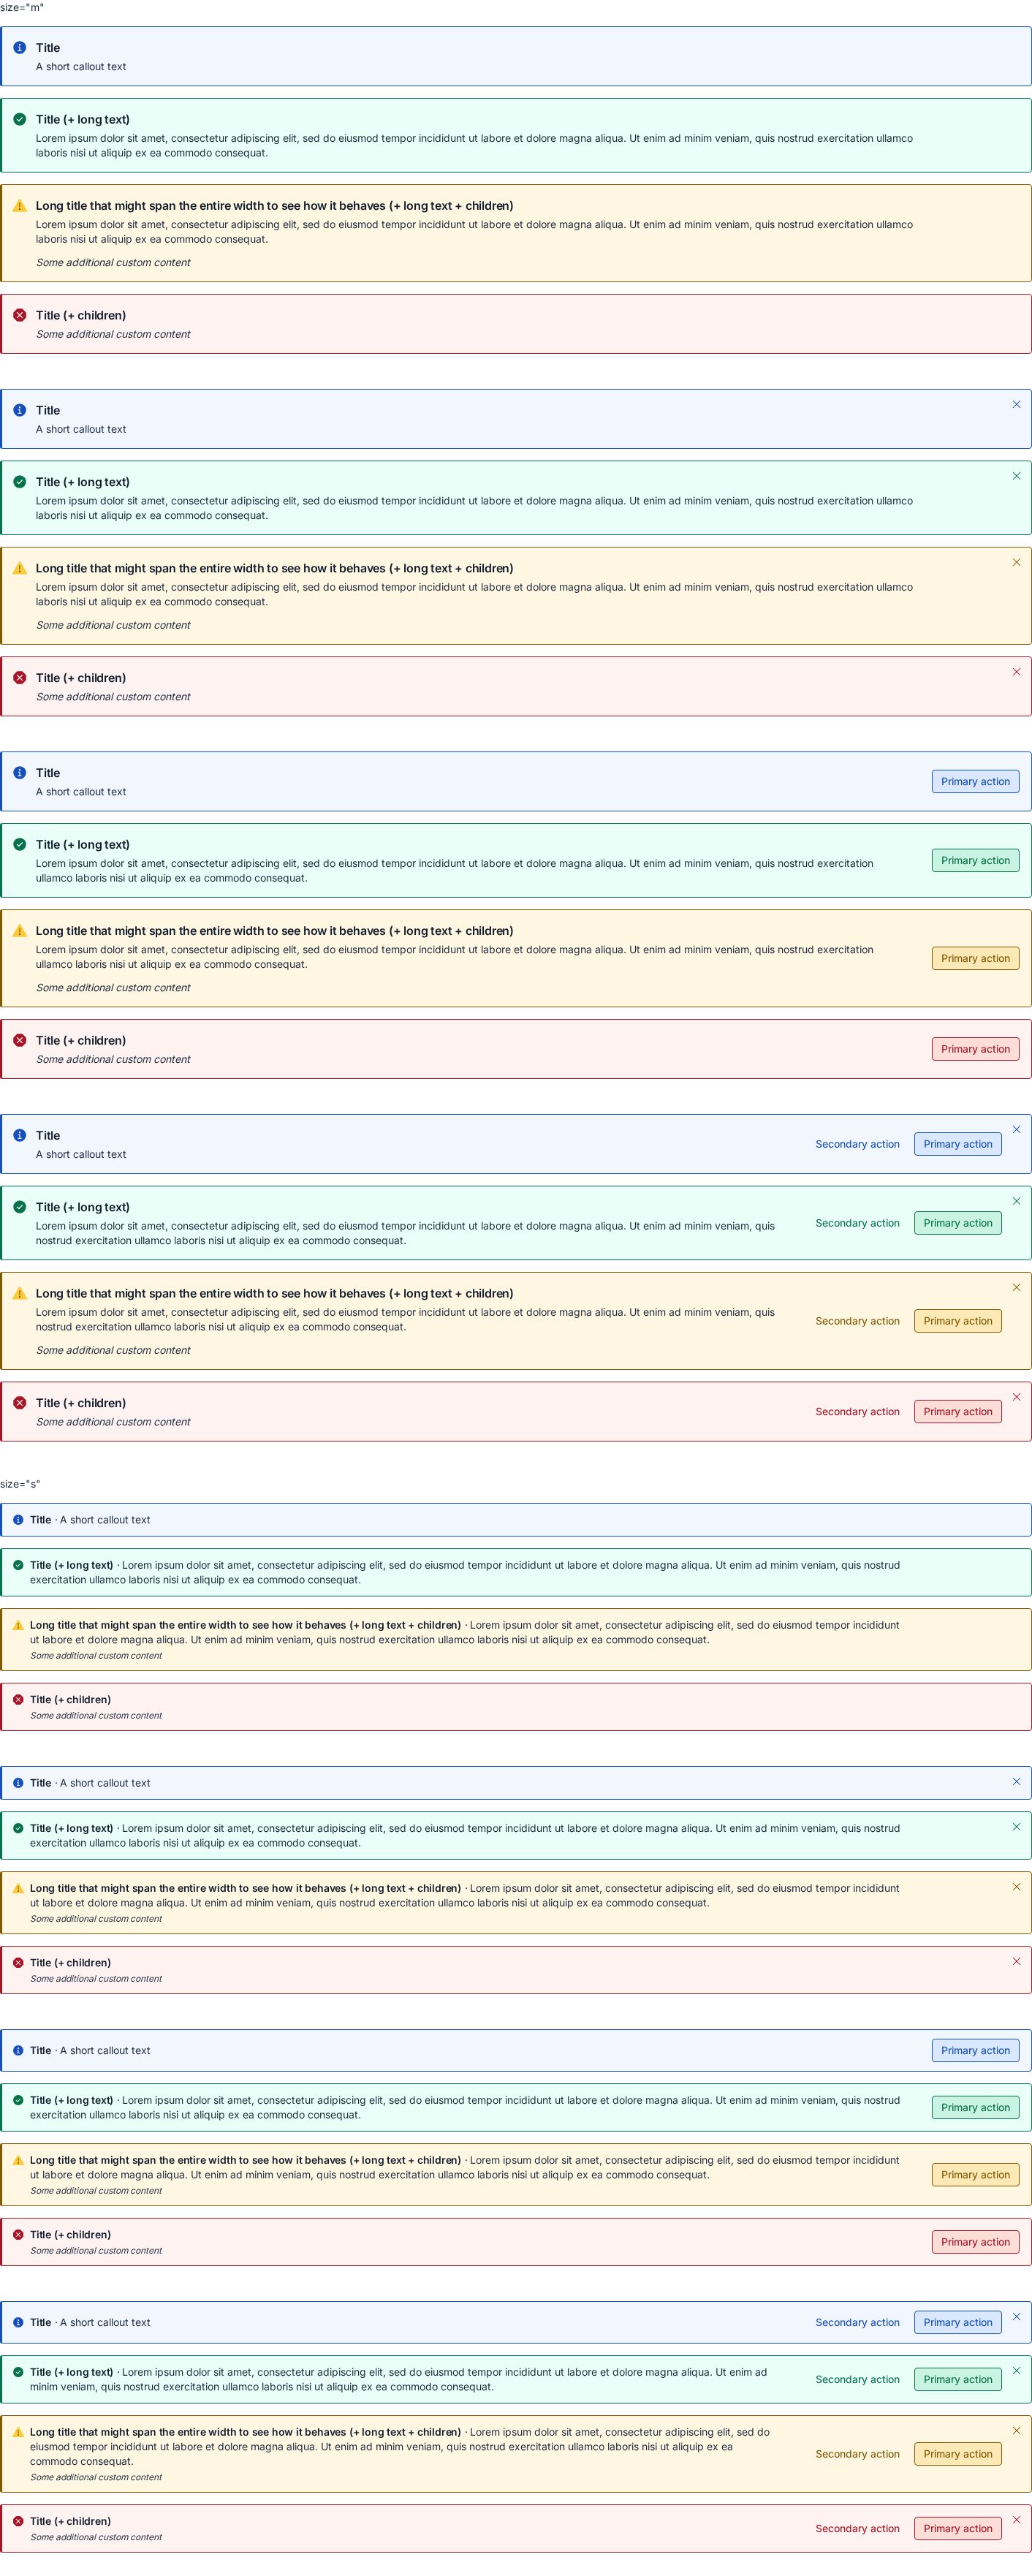
Task: Close medium-size info callout containing a Secondary action link
Action: (1016, 1130)
